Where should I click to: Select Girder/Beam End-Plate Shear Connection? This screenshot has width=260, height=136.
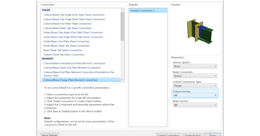(x=67, y=41)
